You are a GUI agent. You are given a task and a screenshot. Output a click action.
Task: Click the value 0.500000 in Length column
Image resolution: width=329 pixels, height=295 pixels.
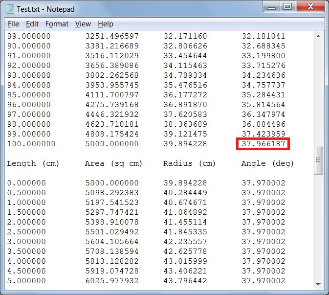(x=26, y=193)
